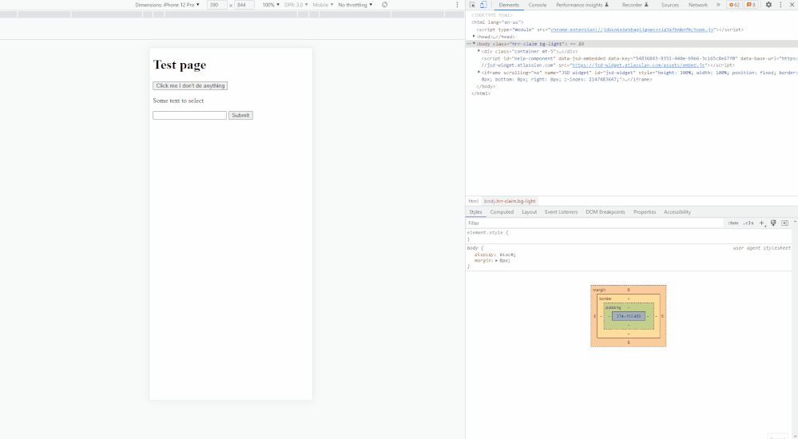
Task: Open the Mobile device type dropdown
Action: tap(323, 5)
